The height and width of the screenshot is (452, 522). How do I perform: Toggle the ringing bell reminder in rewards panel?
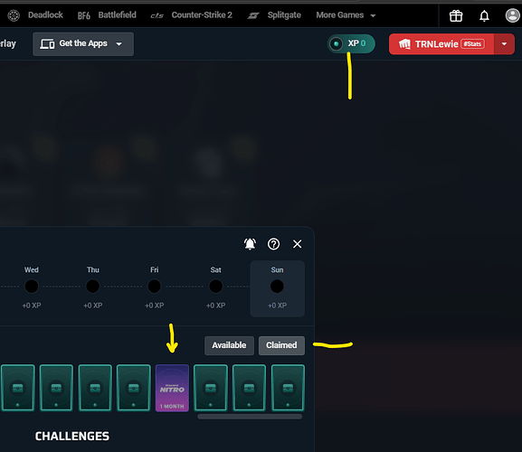[250, 244]
